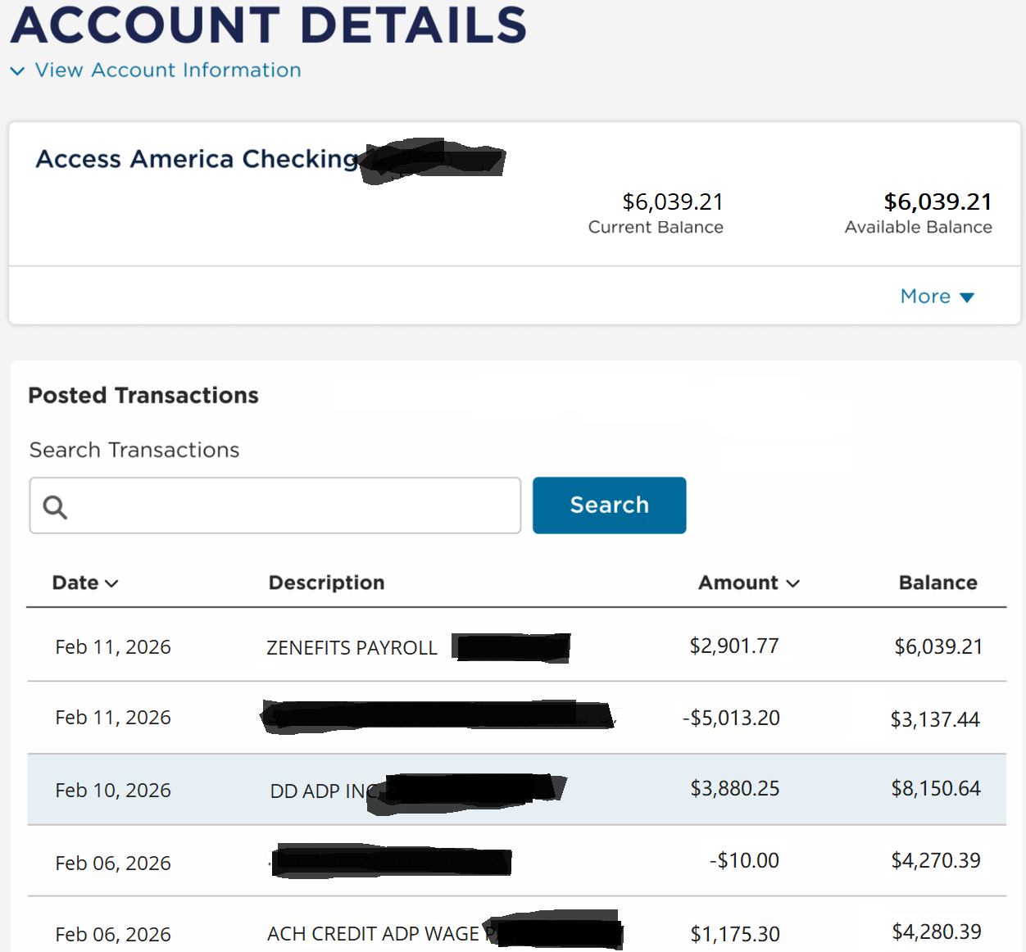Click the Balance column header
Viewport: 1026px width, 952px height.
pyautogui.click(x=937, y=583)
